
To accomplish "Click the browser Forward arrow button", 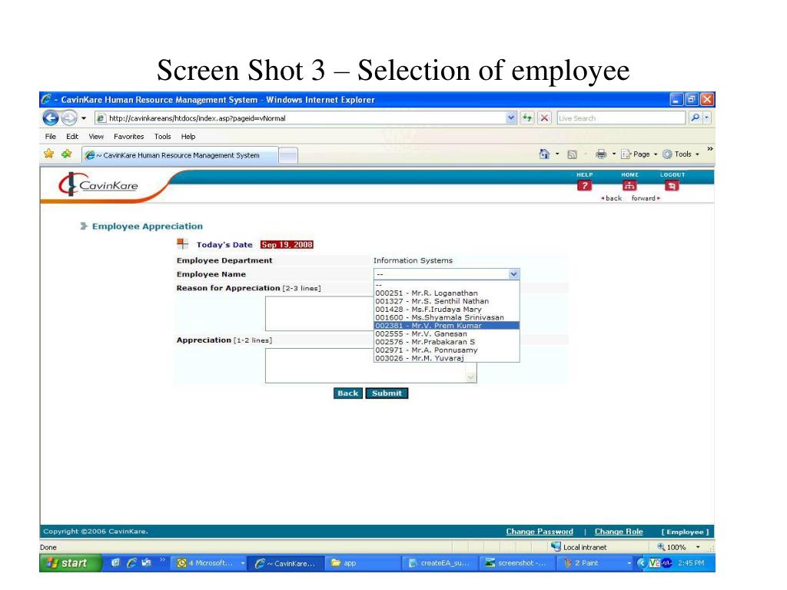I will (x=68, y=118).
